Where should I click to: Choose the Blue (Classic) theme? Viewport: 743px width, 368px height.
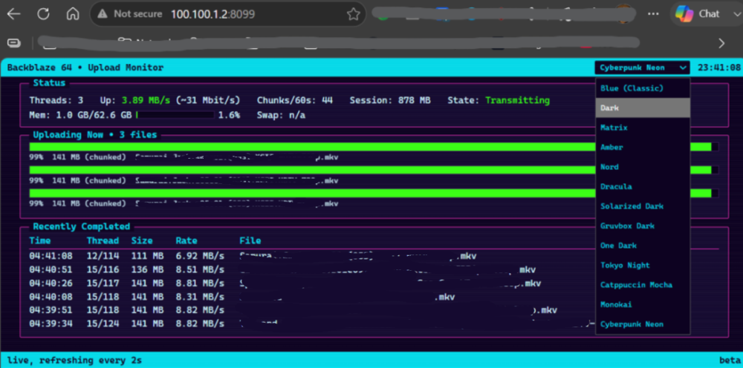tap(643, 88)
